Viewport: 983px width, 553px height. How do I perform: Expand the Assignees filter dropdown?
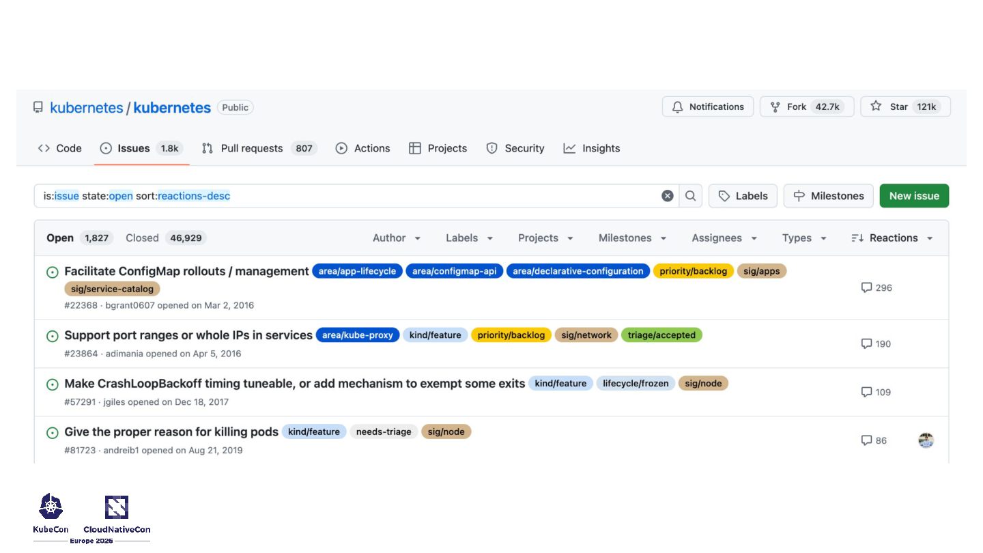pos(724,238)
